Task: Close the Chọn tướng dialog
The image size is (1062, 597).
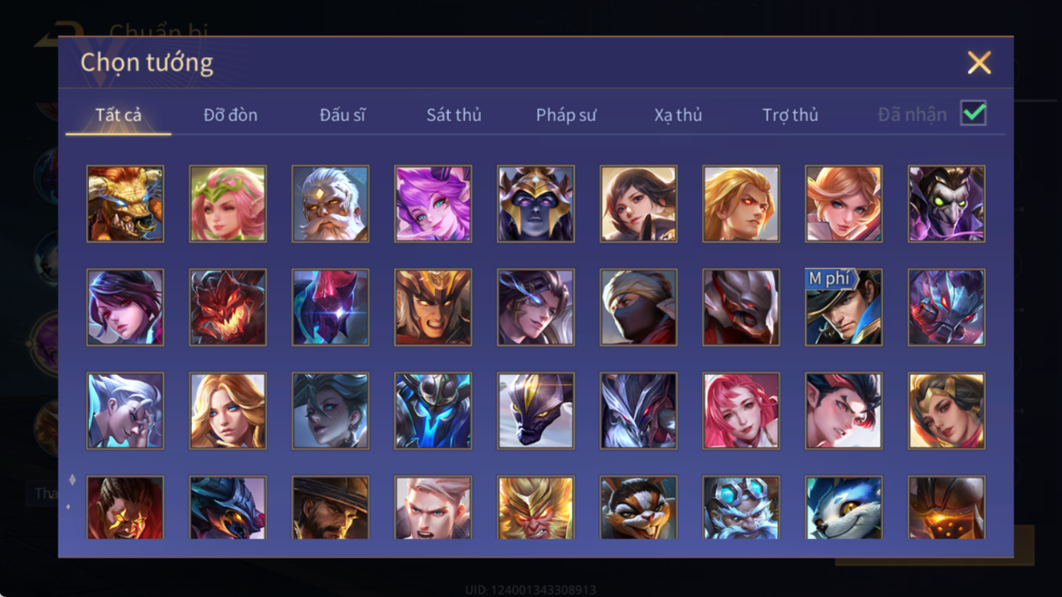Action: (x=979, y=63)
